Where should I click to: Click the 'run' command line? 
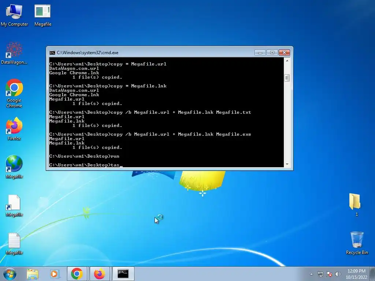[84, 156]
